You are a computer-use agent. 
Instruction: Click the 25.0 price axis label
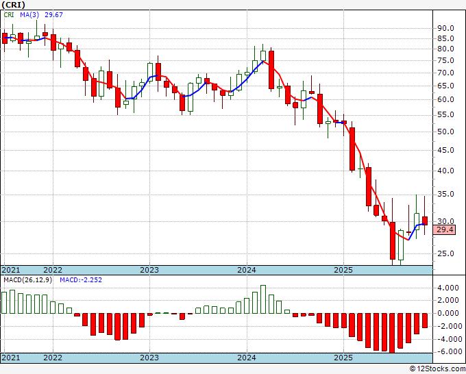pos(445,253)
